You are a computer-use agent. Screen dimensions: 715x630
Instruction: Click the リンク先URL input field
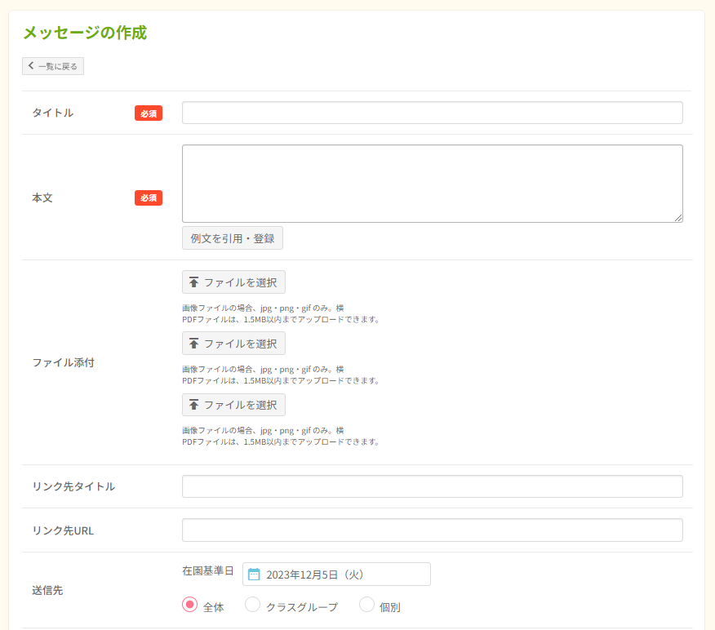432,529
